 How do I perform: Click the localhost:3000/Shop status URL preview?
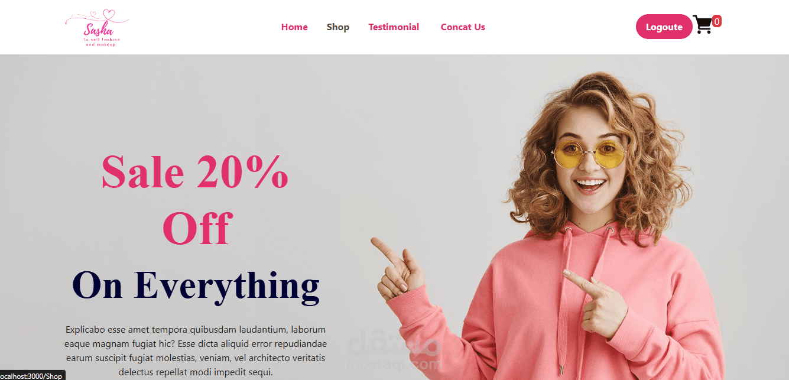coord(31,376)
